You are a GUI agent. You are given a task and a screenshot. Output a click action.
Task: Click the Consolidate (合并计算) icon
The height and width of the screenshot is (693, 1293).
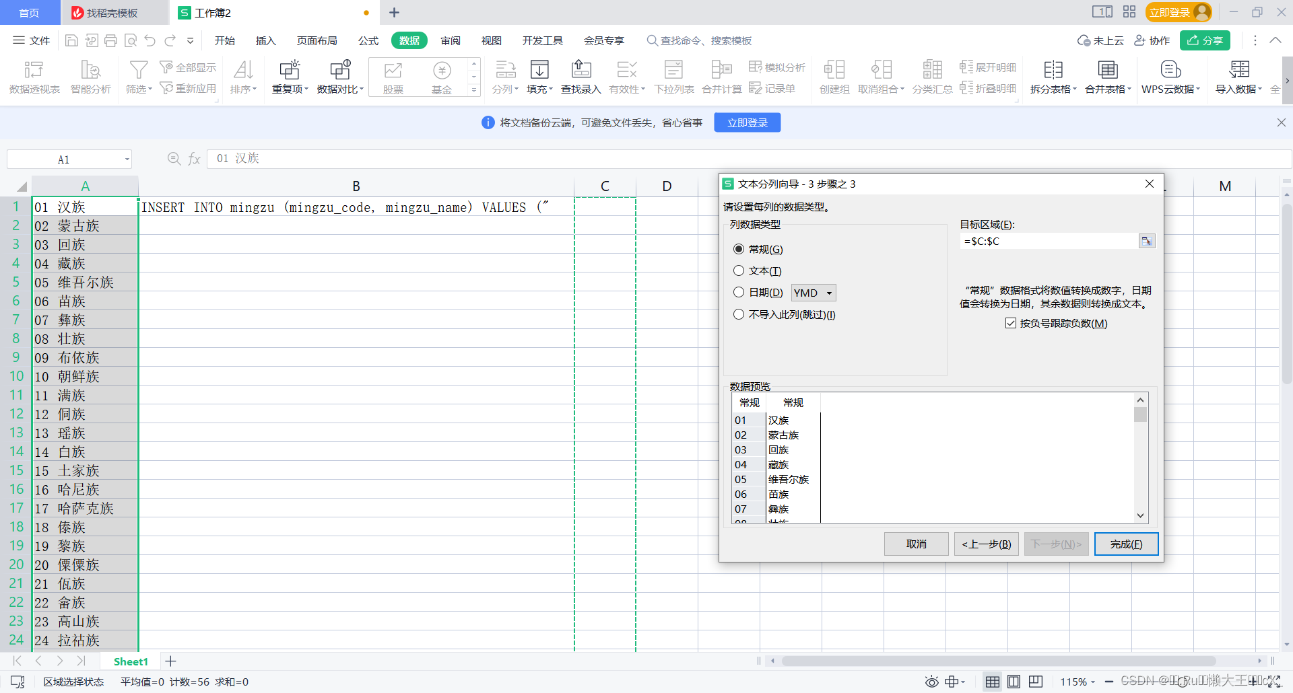(721, 70)
